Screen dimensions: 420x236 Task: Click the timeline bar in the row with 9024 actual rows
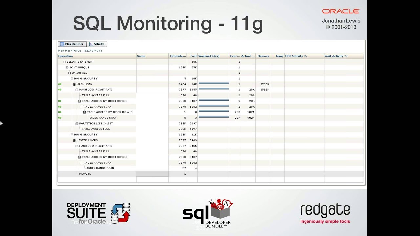point(214,117)
